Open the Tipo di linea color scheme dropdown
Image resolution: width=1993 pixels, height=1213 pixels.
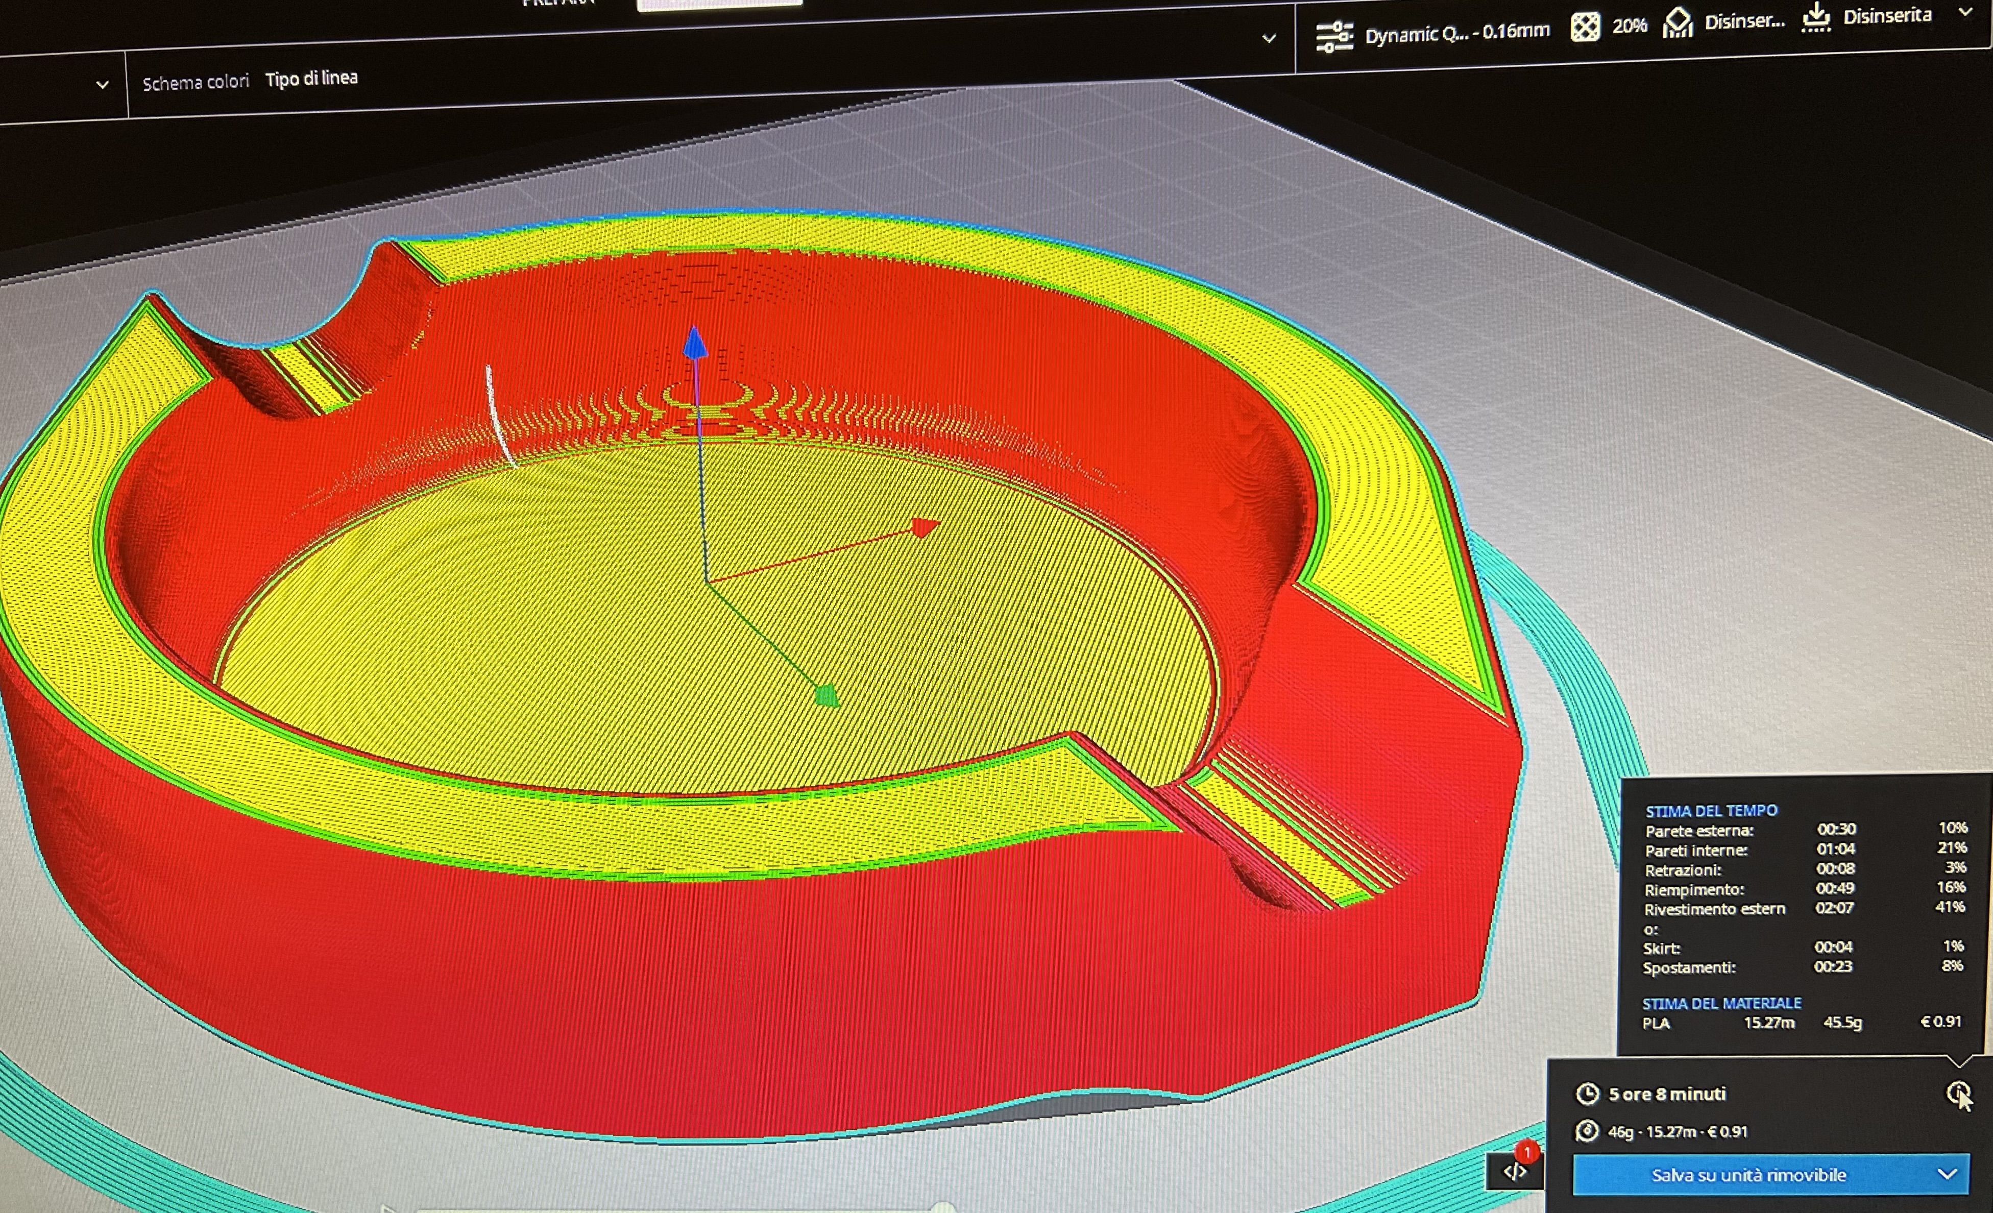coord(311,79)
